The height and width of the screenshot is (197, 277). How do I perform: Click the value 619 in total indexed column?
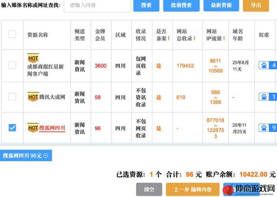pyautogui.click(x=181, y=97)
